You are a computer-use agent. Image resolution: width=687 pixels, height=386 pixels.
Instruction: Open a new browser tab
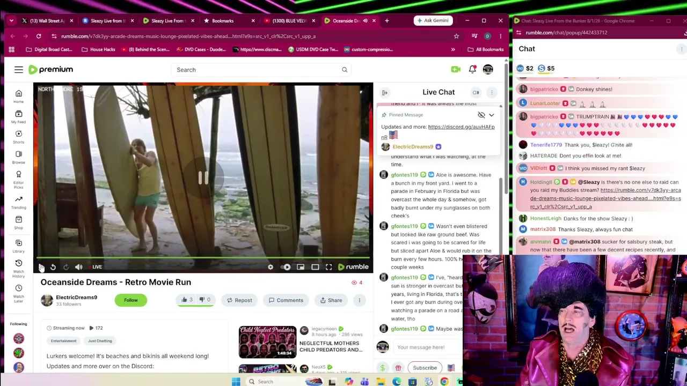tap(387, 21)
